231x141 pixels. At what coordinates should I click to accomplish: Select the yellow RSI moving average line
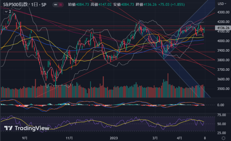[102, 124]
